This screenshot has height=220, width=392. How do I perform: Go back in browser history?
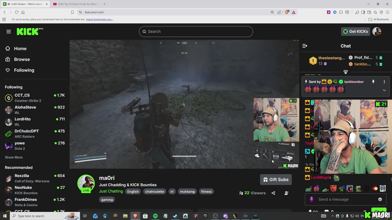pyautogui.click(x=4, y=12)
